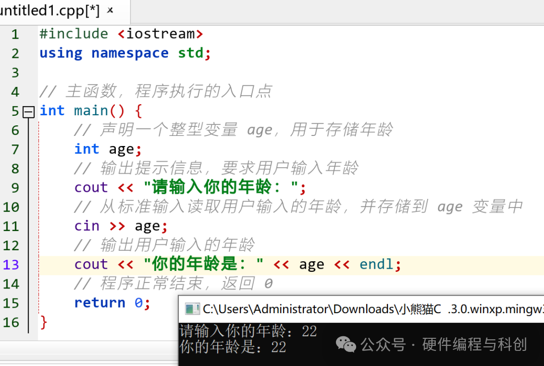
Task: Collapse the main function fold marker
Action: [28, 112]
